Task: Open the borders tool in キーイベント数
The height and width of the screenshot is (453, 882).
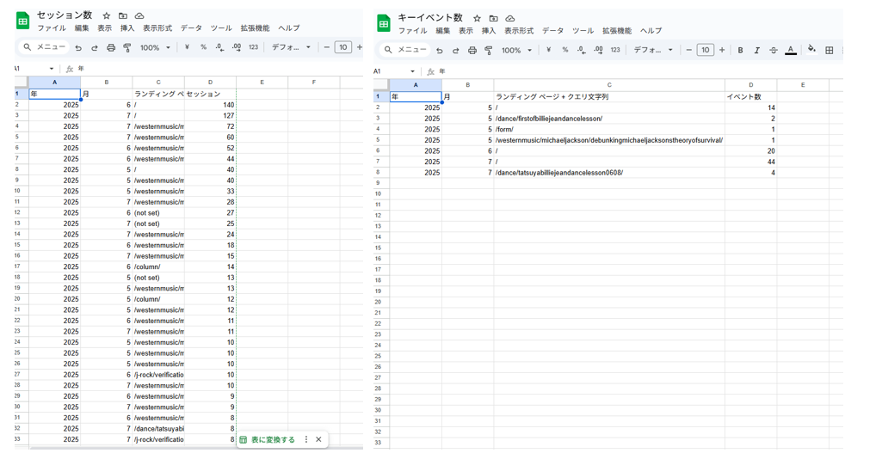Action: coord(830,51)
